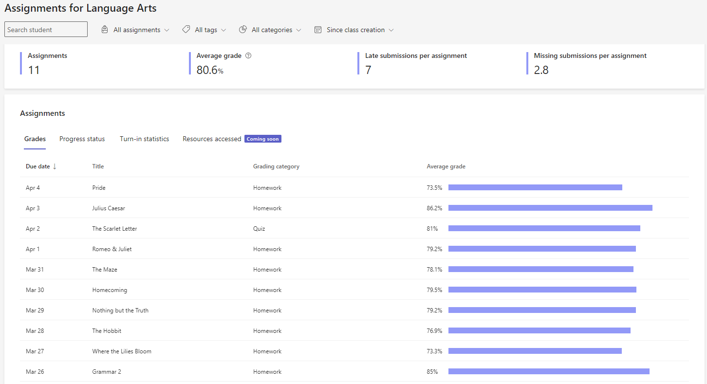The width and height of the screenshot is (707, 384).
Task: Switch to the Progress status tab
Action: click(x=82, y=139)
